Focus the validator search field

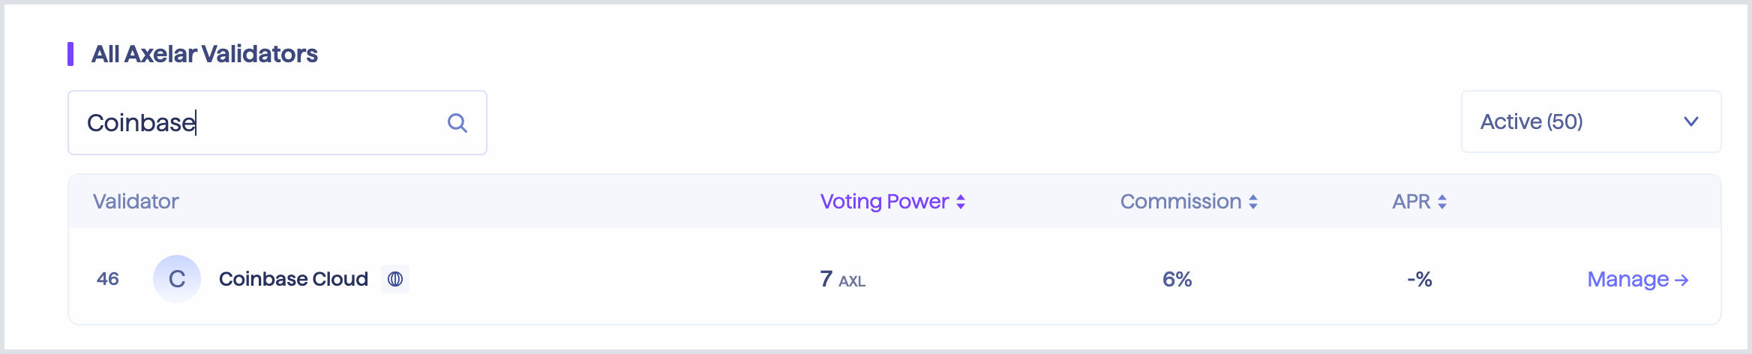click(x=277, y=123)
